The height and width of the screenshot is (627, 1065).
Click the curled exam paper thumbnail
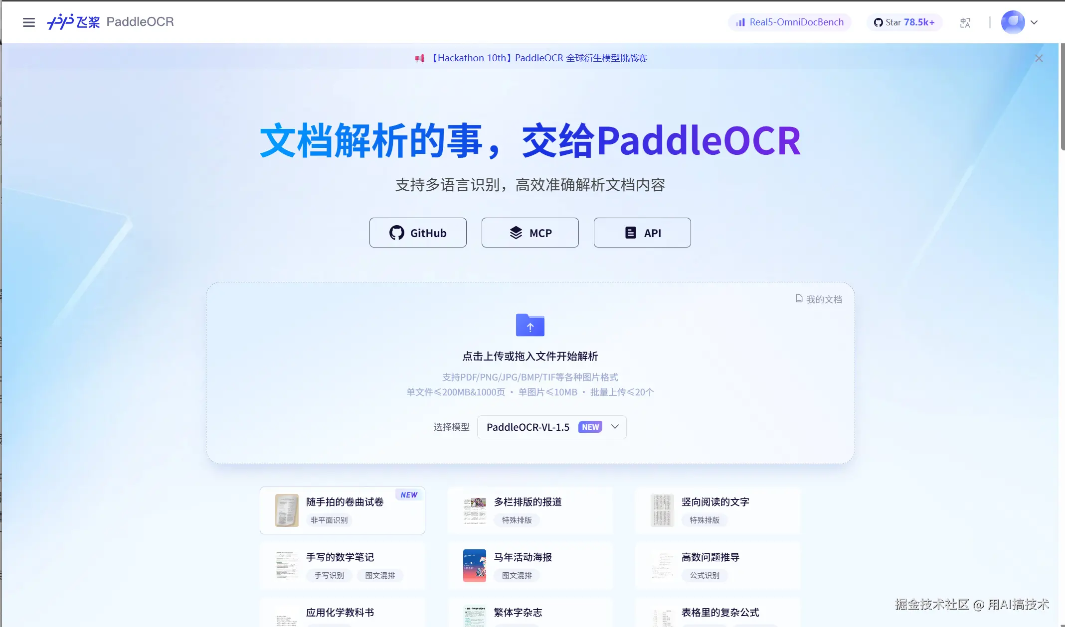point(287,510)
